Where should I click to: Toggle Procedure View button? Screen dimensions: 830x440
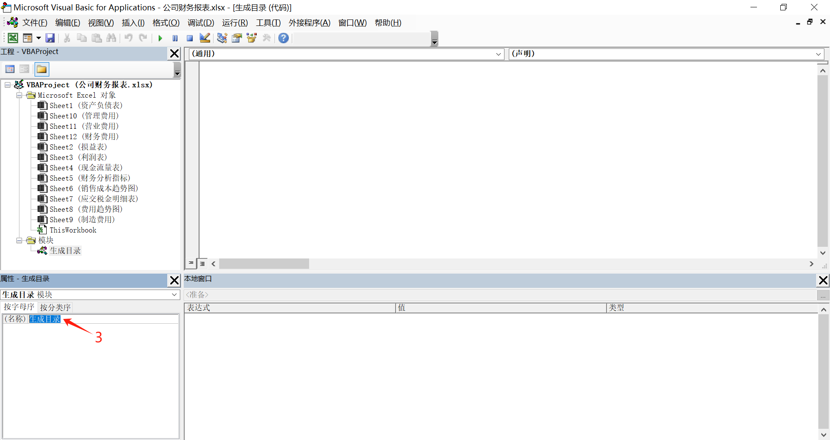191,263
